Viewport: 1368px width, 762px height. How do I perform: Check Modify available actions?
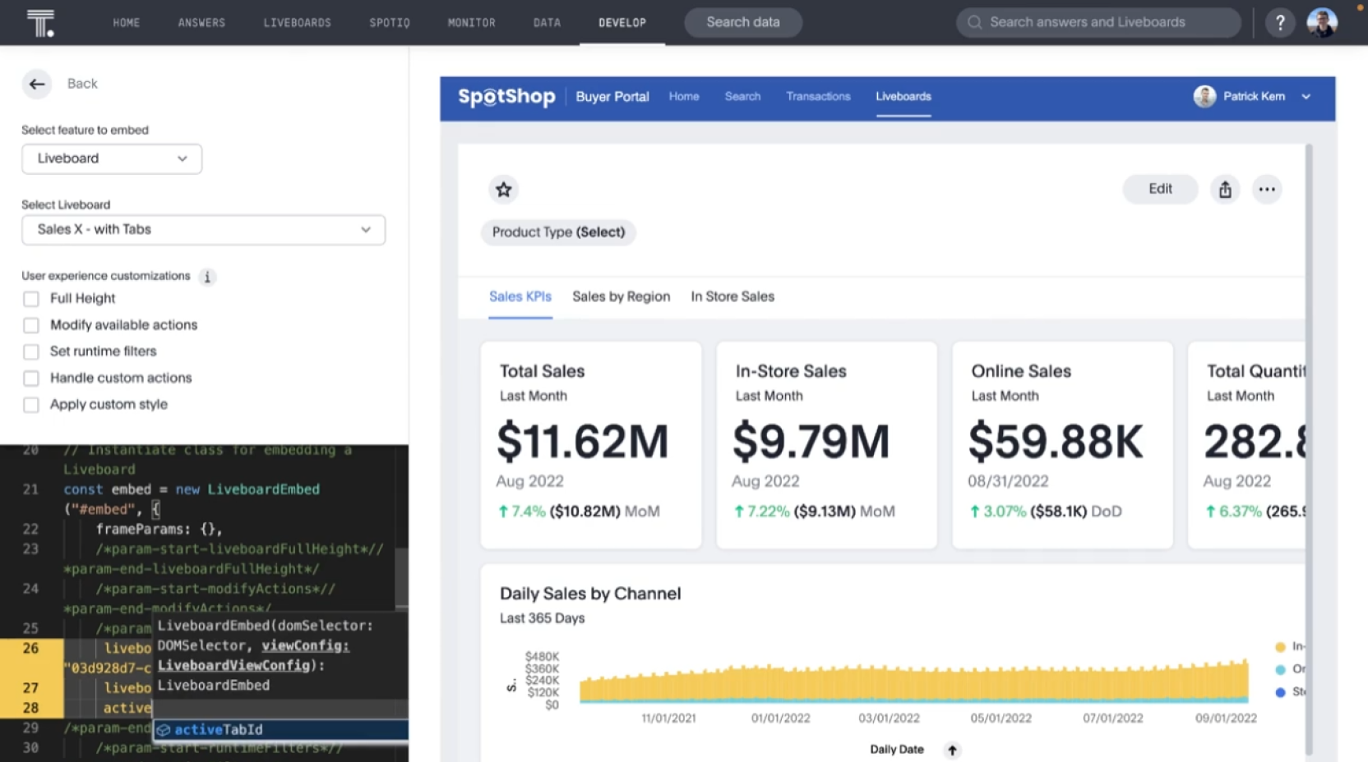[31, 325]
